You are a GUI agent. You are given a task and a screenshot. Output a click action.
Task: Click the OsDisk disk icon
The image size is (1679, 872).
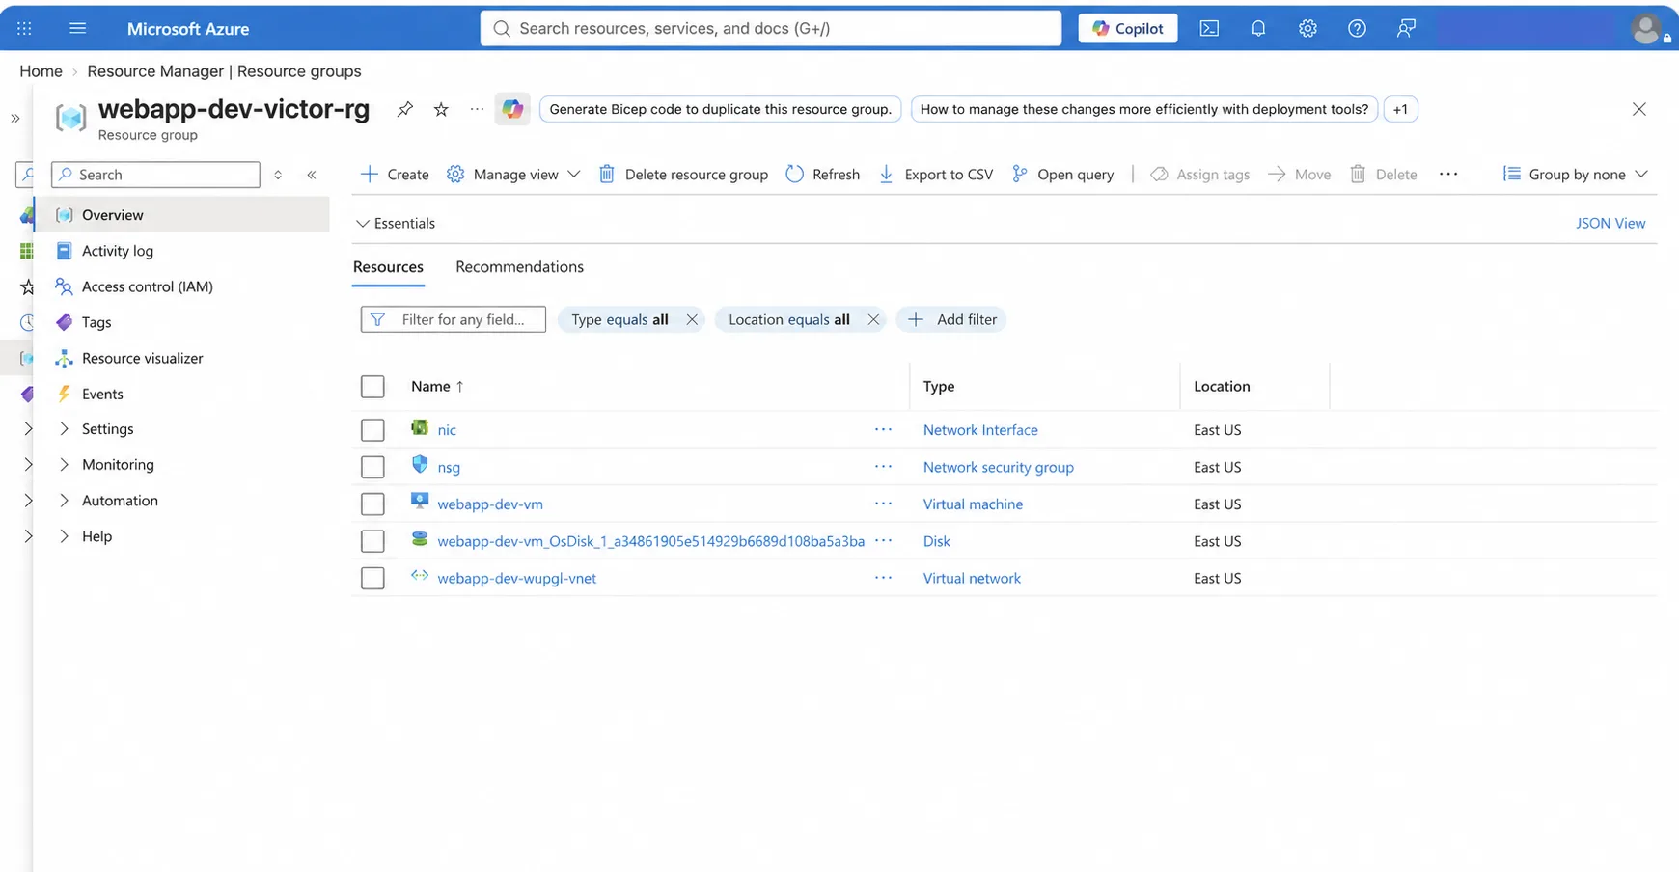[420, 538]
